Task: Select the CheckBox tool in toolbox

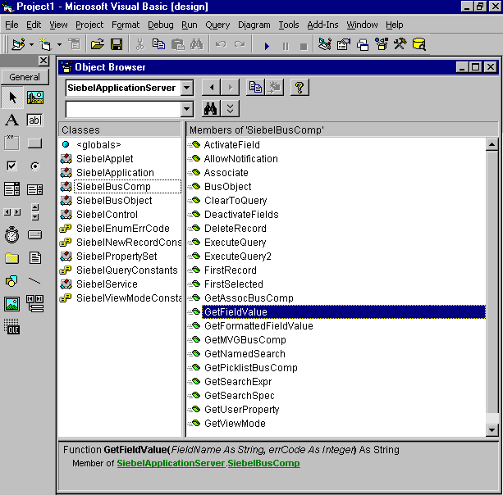Action: click(12, 166)
